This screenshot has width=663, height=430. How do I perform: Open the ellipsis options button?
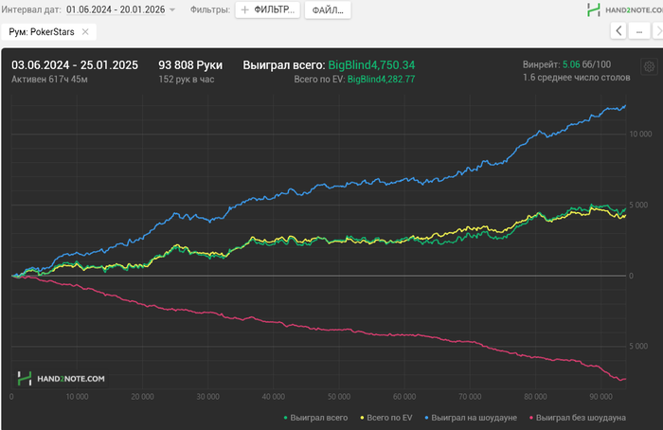click(639, 31)
